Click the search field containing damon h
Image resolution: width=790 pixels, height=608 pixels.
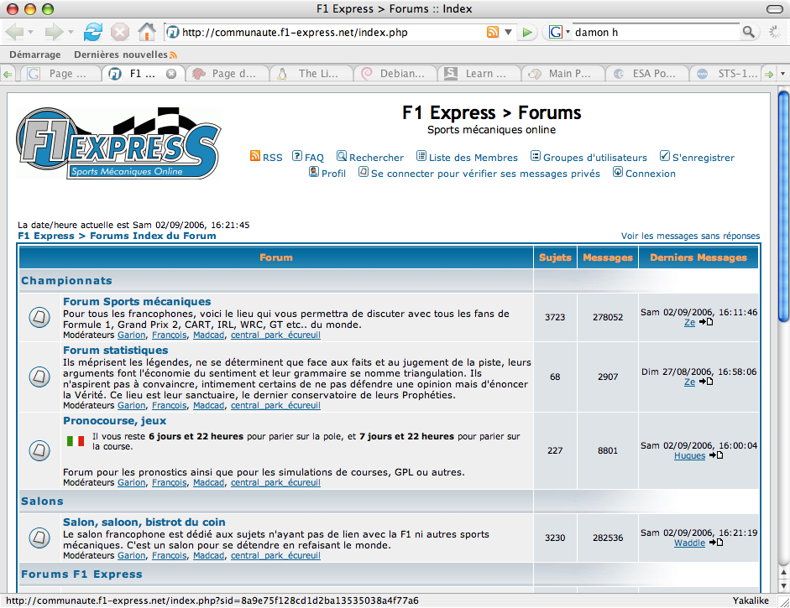point(657,32)
